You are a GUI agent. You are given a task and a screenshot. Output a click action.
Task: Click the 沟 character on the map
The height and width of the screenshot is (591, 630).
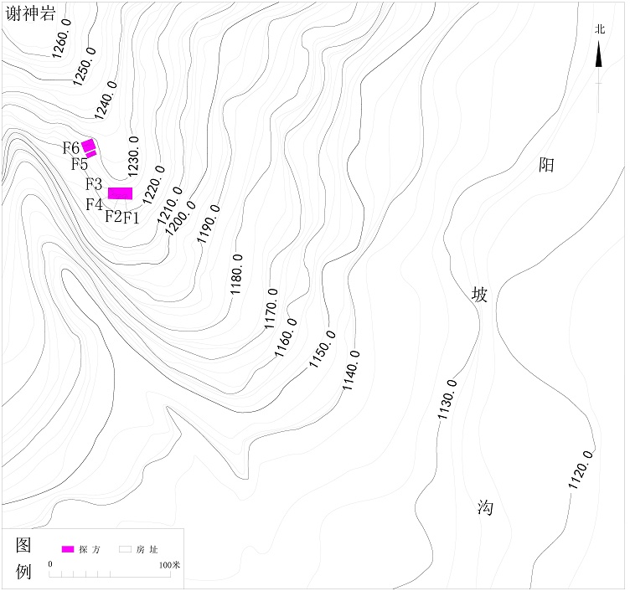(x=485, y=507)
